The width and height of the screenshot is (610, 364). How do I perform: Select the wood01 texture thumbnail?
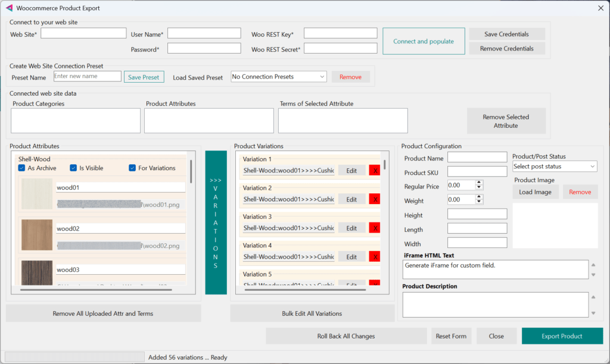coord(37,194)
